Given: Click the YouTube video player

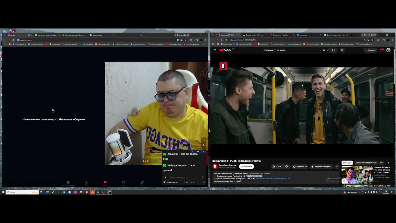Looking at the screenshot, I should click(x=302, y=106).
